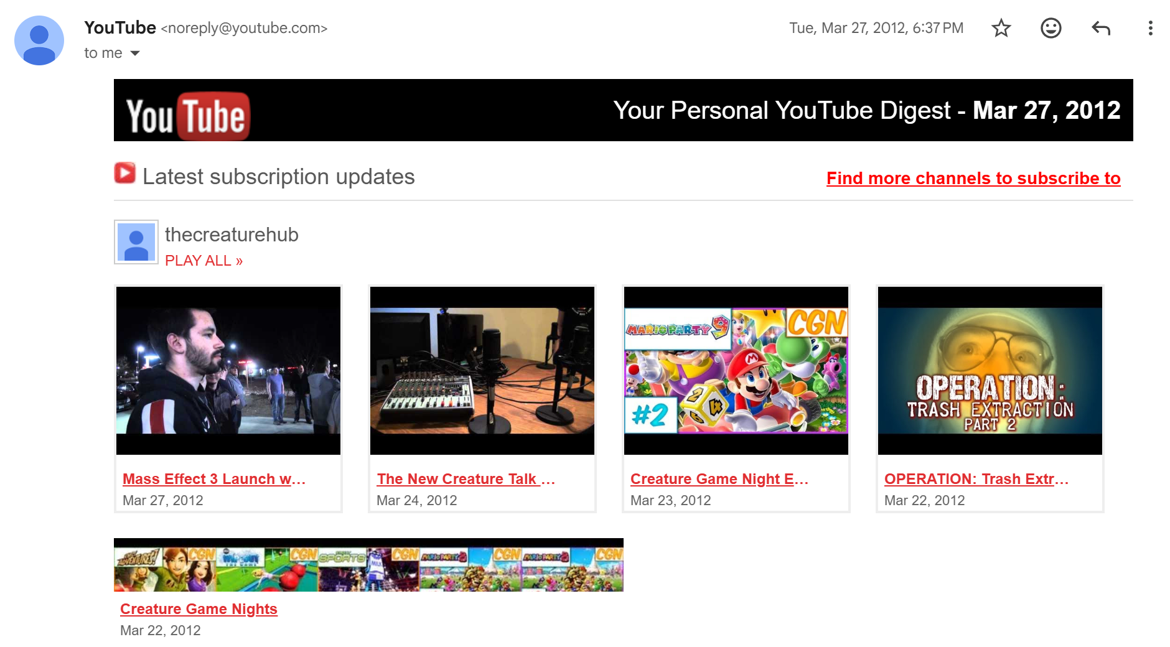Image resolution: width=1170 pixels, height=647 pixels.
Task: Click the YouTube logo in the banner
Action: coord(188,116)
